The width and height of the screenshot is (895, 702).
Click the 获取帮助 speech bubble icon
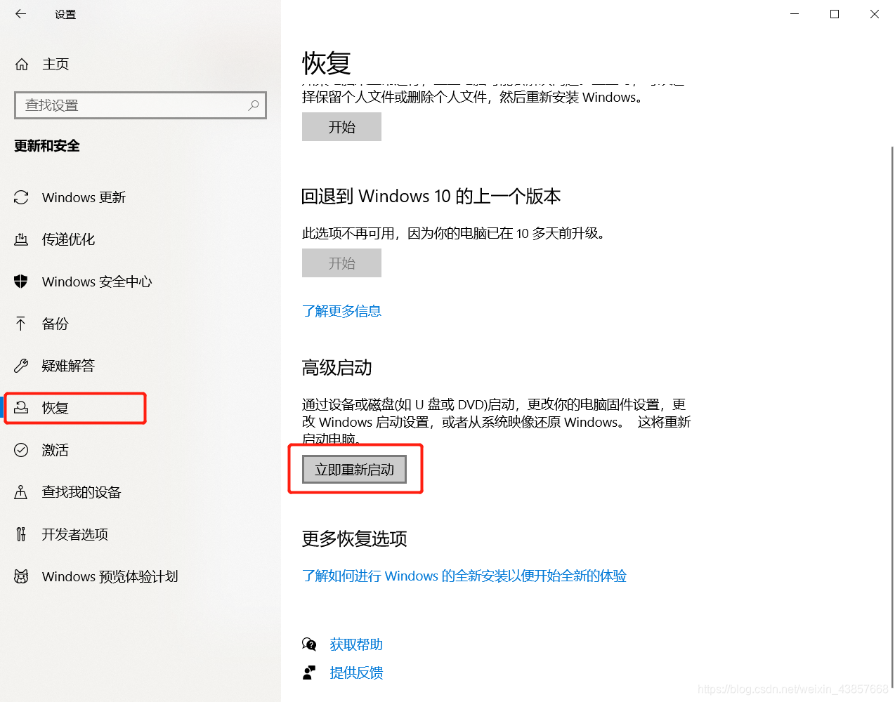(309, 644)
